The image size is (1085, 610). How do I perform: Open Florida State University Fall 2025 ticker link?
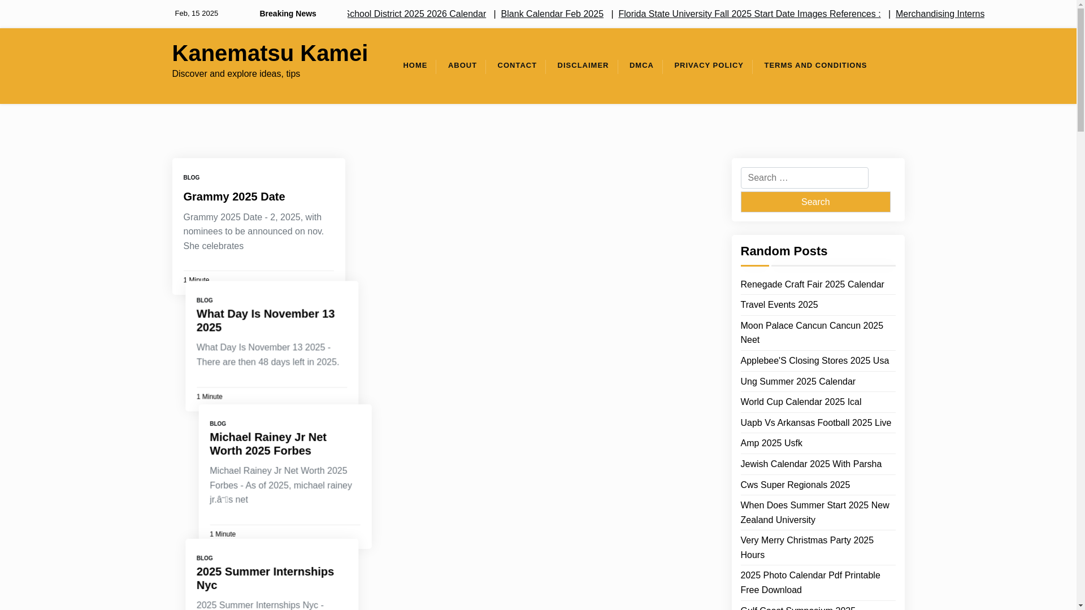(749, 14)
